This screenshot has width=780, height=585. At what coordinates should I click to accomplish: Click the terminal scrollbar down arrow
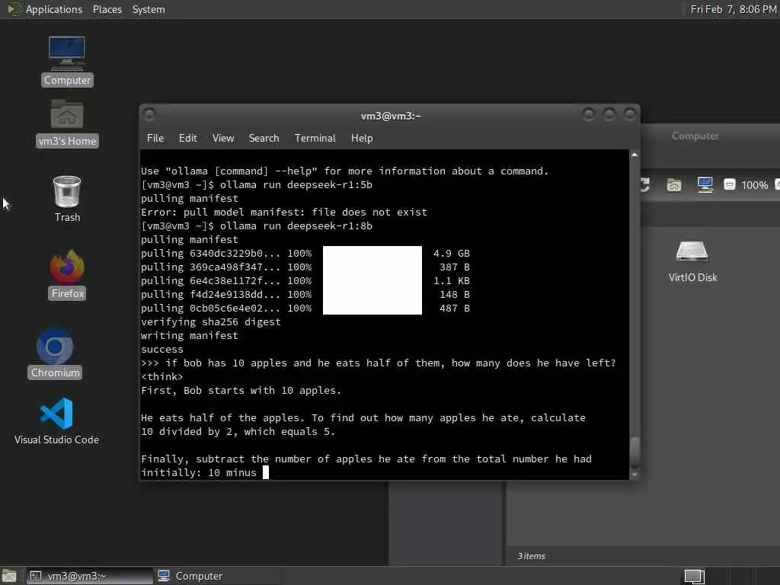click(x=635, y=475)
